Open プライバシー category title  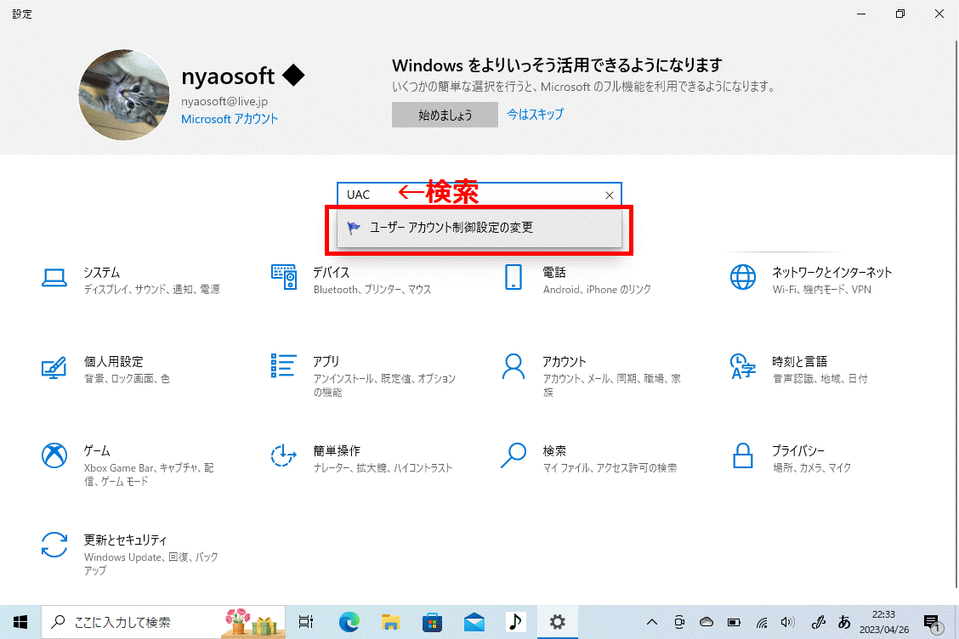(x=798, y=451)
